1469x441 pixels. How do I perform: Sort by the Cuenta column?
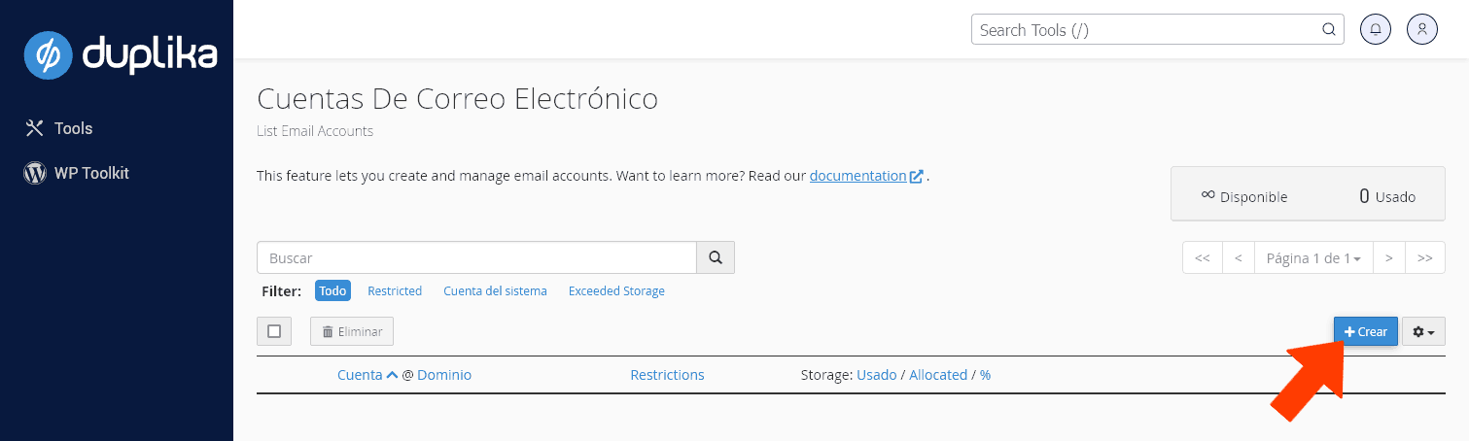point(360,375)
